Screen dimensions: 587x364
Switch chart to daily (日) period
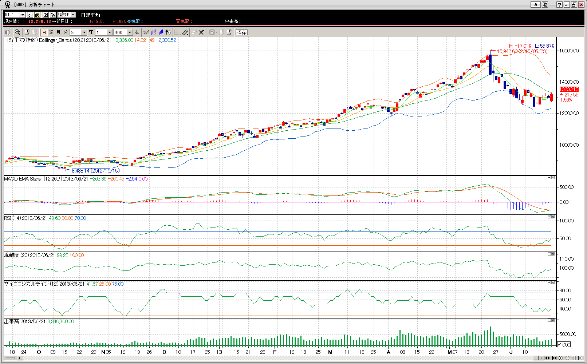pos(44,32)
